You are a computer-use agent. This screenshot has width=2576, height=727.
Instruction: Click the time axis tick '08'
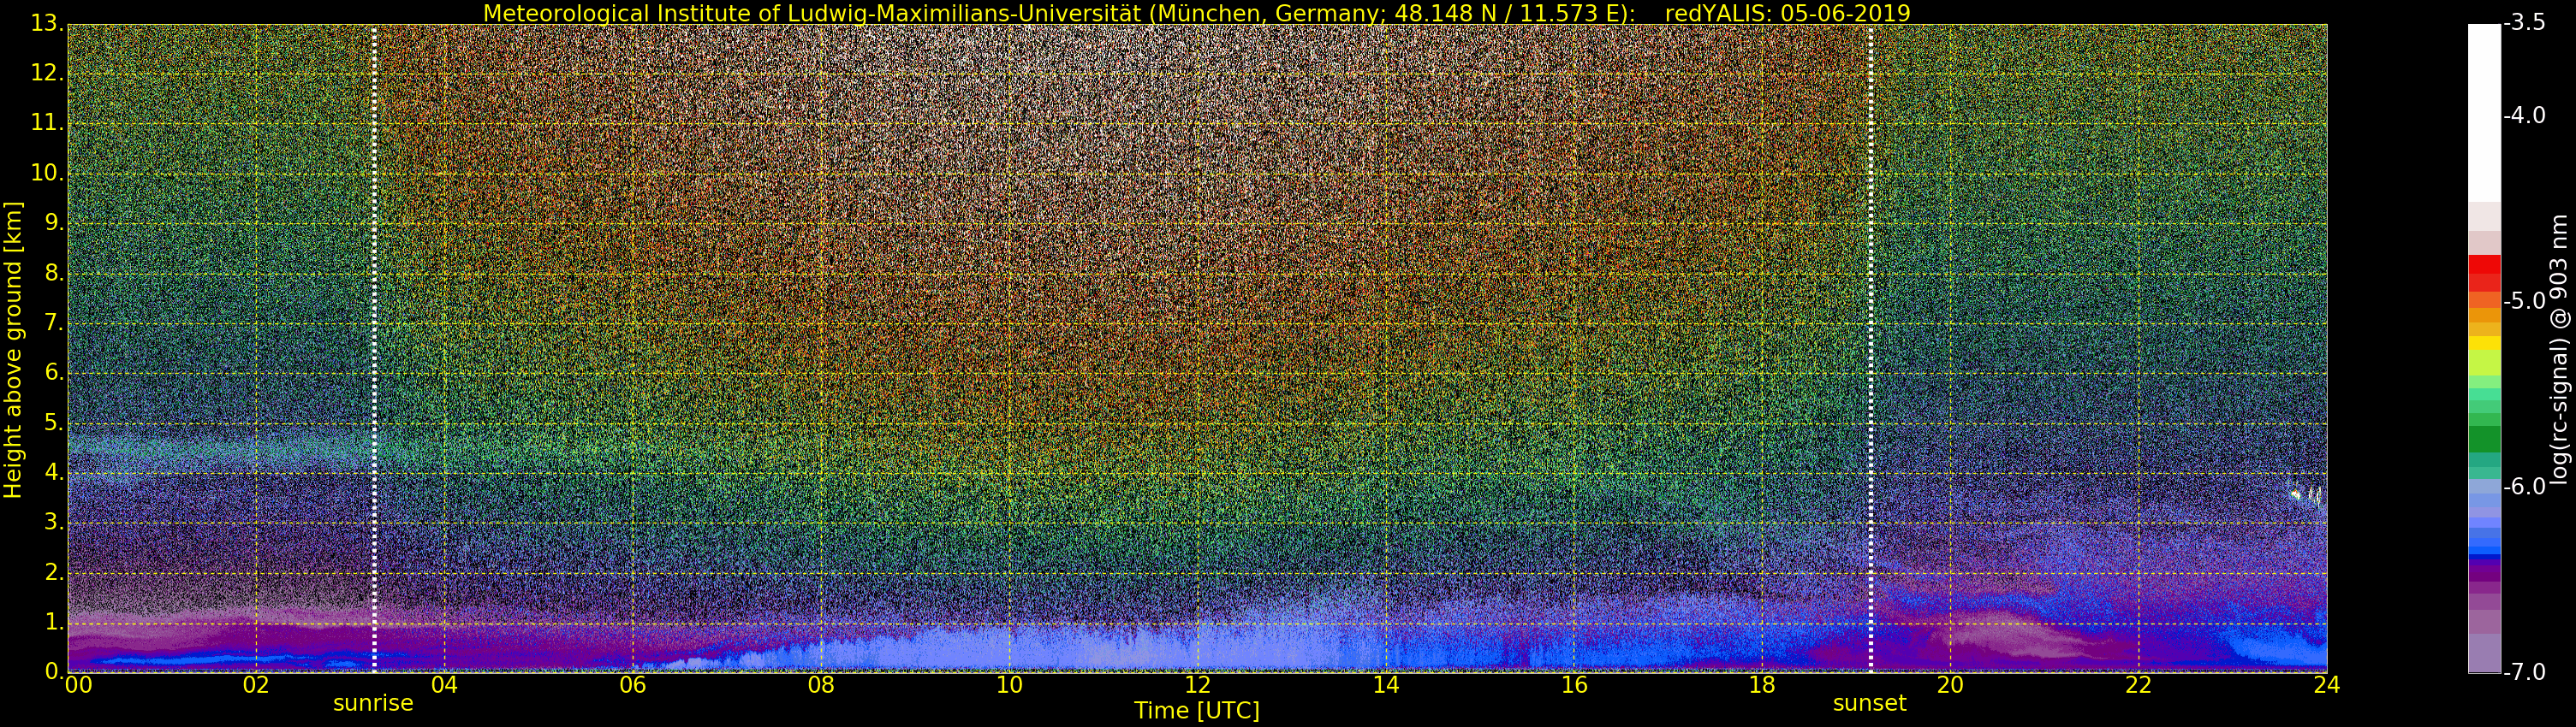coord(821,685)
